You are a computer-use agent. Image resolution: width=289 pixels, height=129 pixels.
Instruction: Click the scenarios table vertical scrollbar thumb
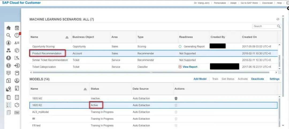point(279,61)
